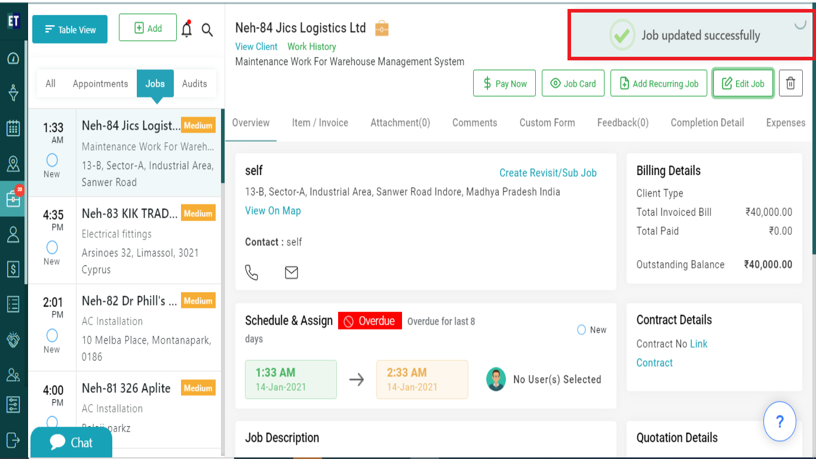816x459 pixels.
Task: Open the notifications bell
Action: (x=187, y=29)
